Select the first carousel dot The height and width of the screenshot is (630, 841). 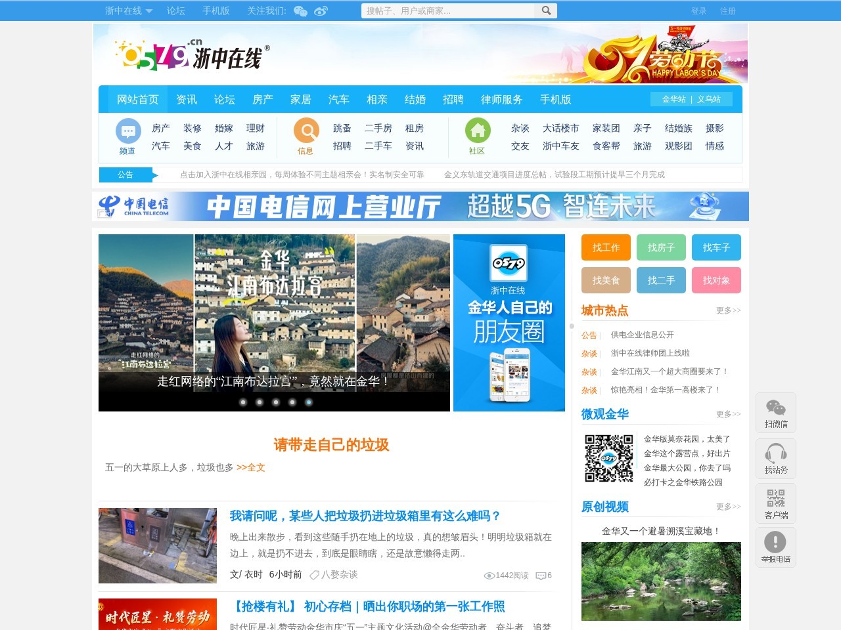click(x=243, y=402)
